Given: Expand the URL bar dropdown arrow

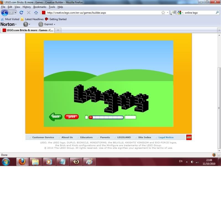Looking at the screenshot, I should (167, 13).
